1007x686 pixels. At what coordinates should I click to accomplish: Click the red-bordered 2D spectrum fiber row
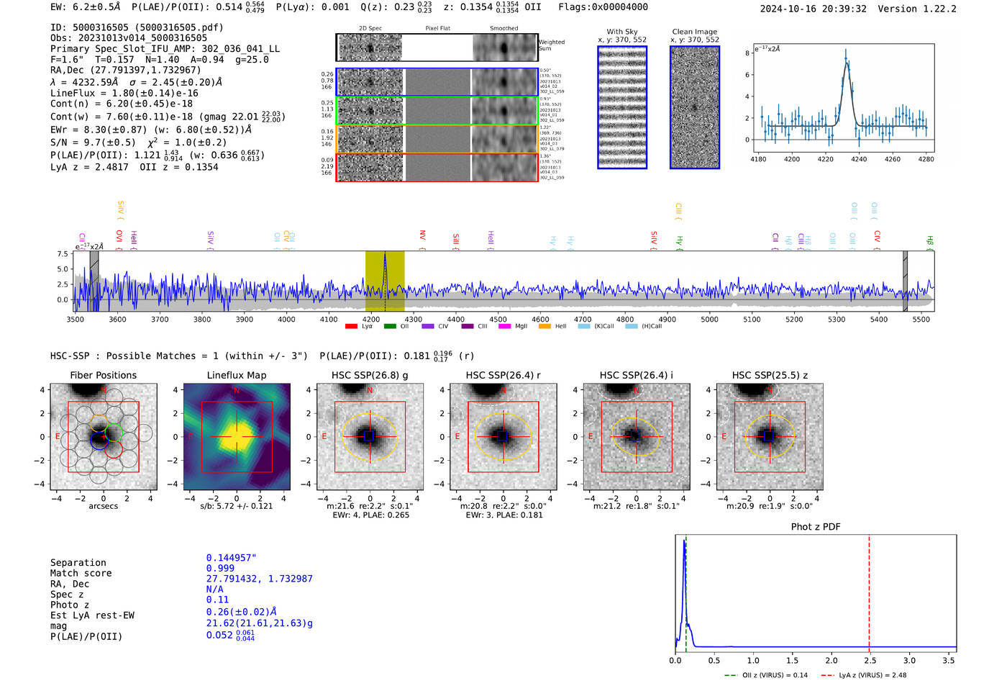(437, 167)
